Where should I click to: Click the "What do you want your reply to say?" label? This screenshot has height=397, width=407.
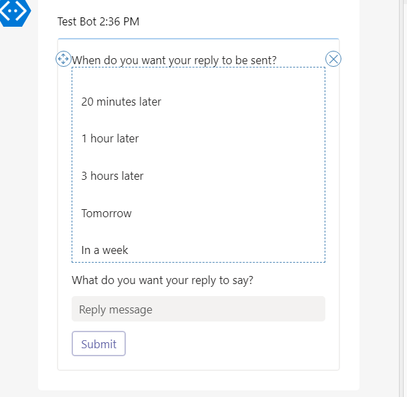tap(162, 280)
